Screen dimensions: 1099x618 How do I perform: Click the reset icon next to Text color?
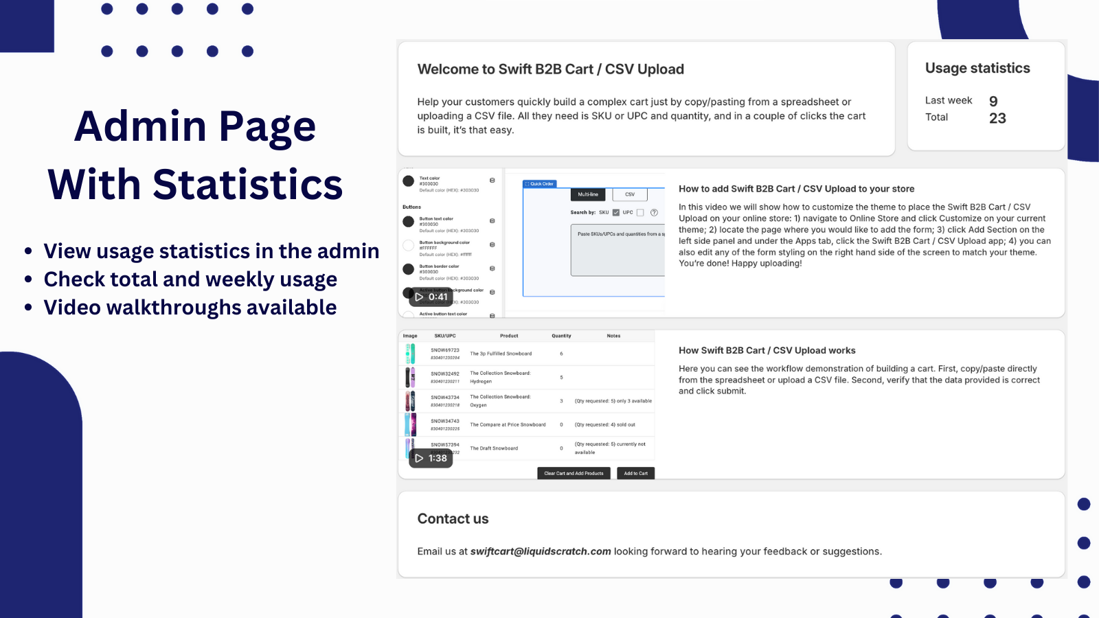(492, 180)
